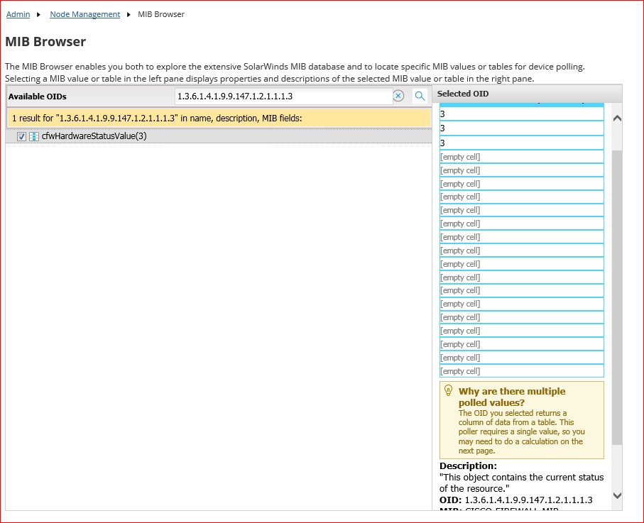Click the Selected OID pane scrollbar thumb
The width and height of the screenshot is (644, 523).
point(617,297)
